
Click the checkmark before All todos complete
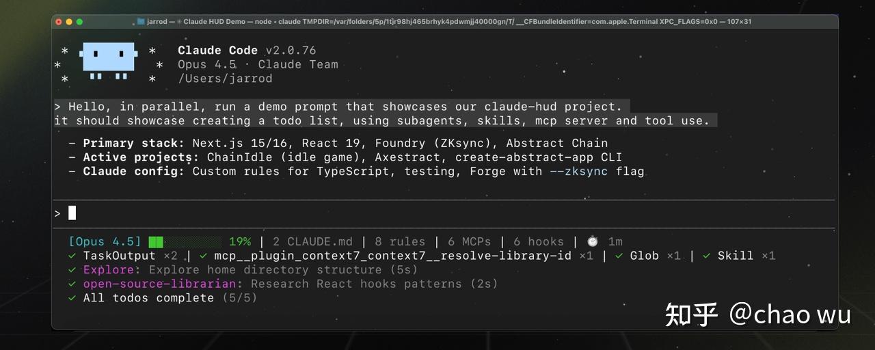(72, 298)
